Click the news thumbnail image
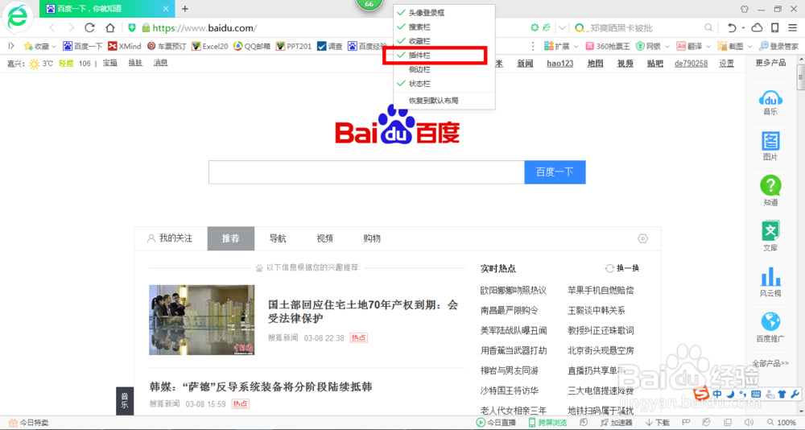Viewport: 805px width, 430px height. pos(202,320)
